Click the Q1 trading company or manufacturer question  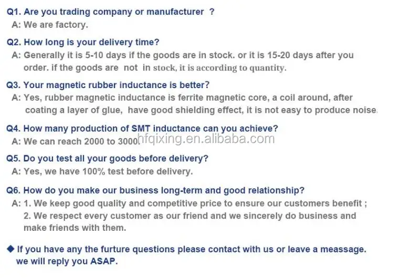pyautogui.click(x=110, y=12)
